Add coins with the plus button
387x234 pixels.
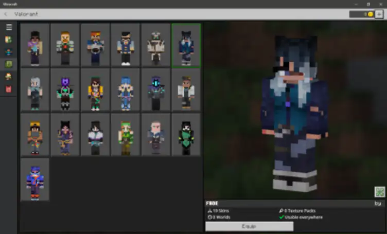[x=379, y=14]
